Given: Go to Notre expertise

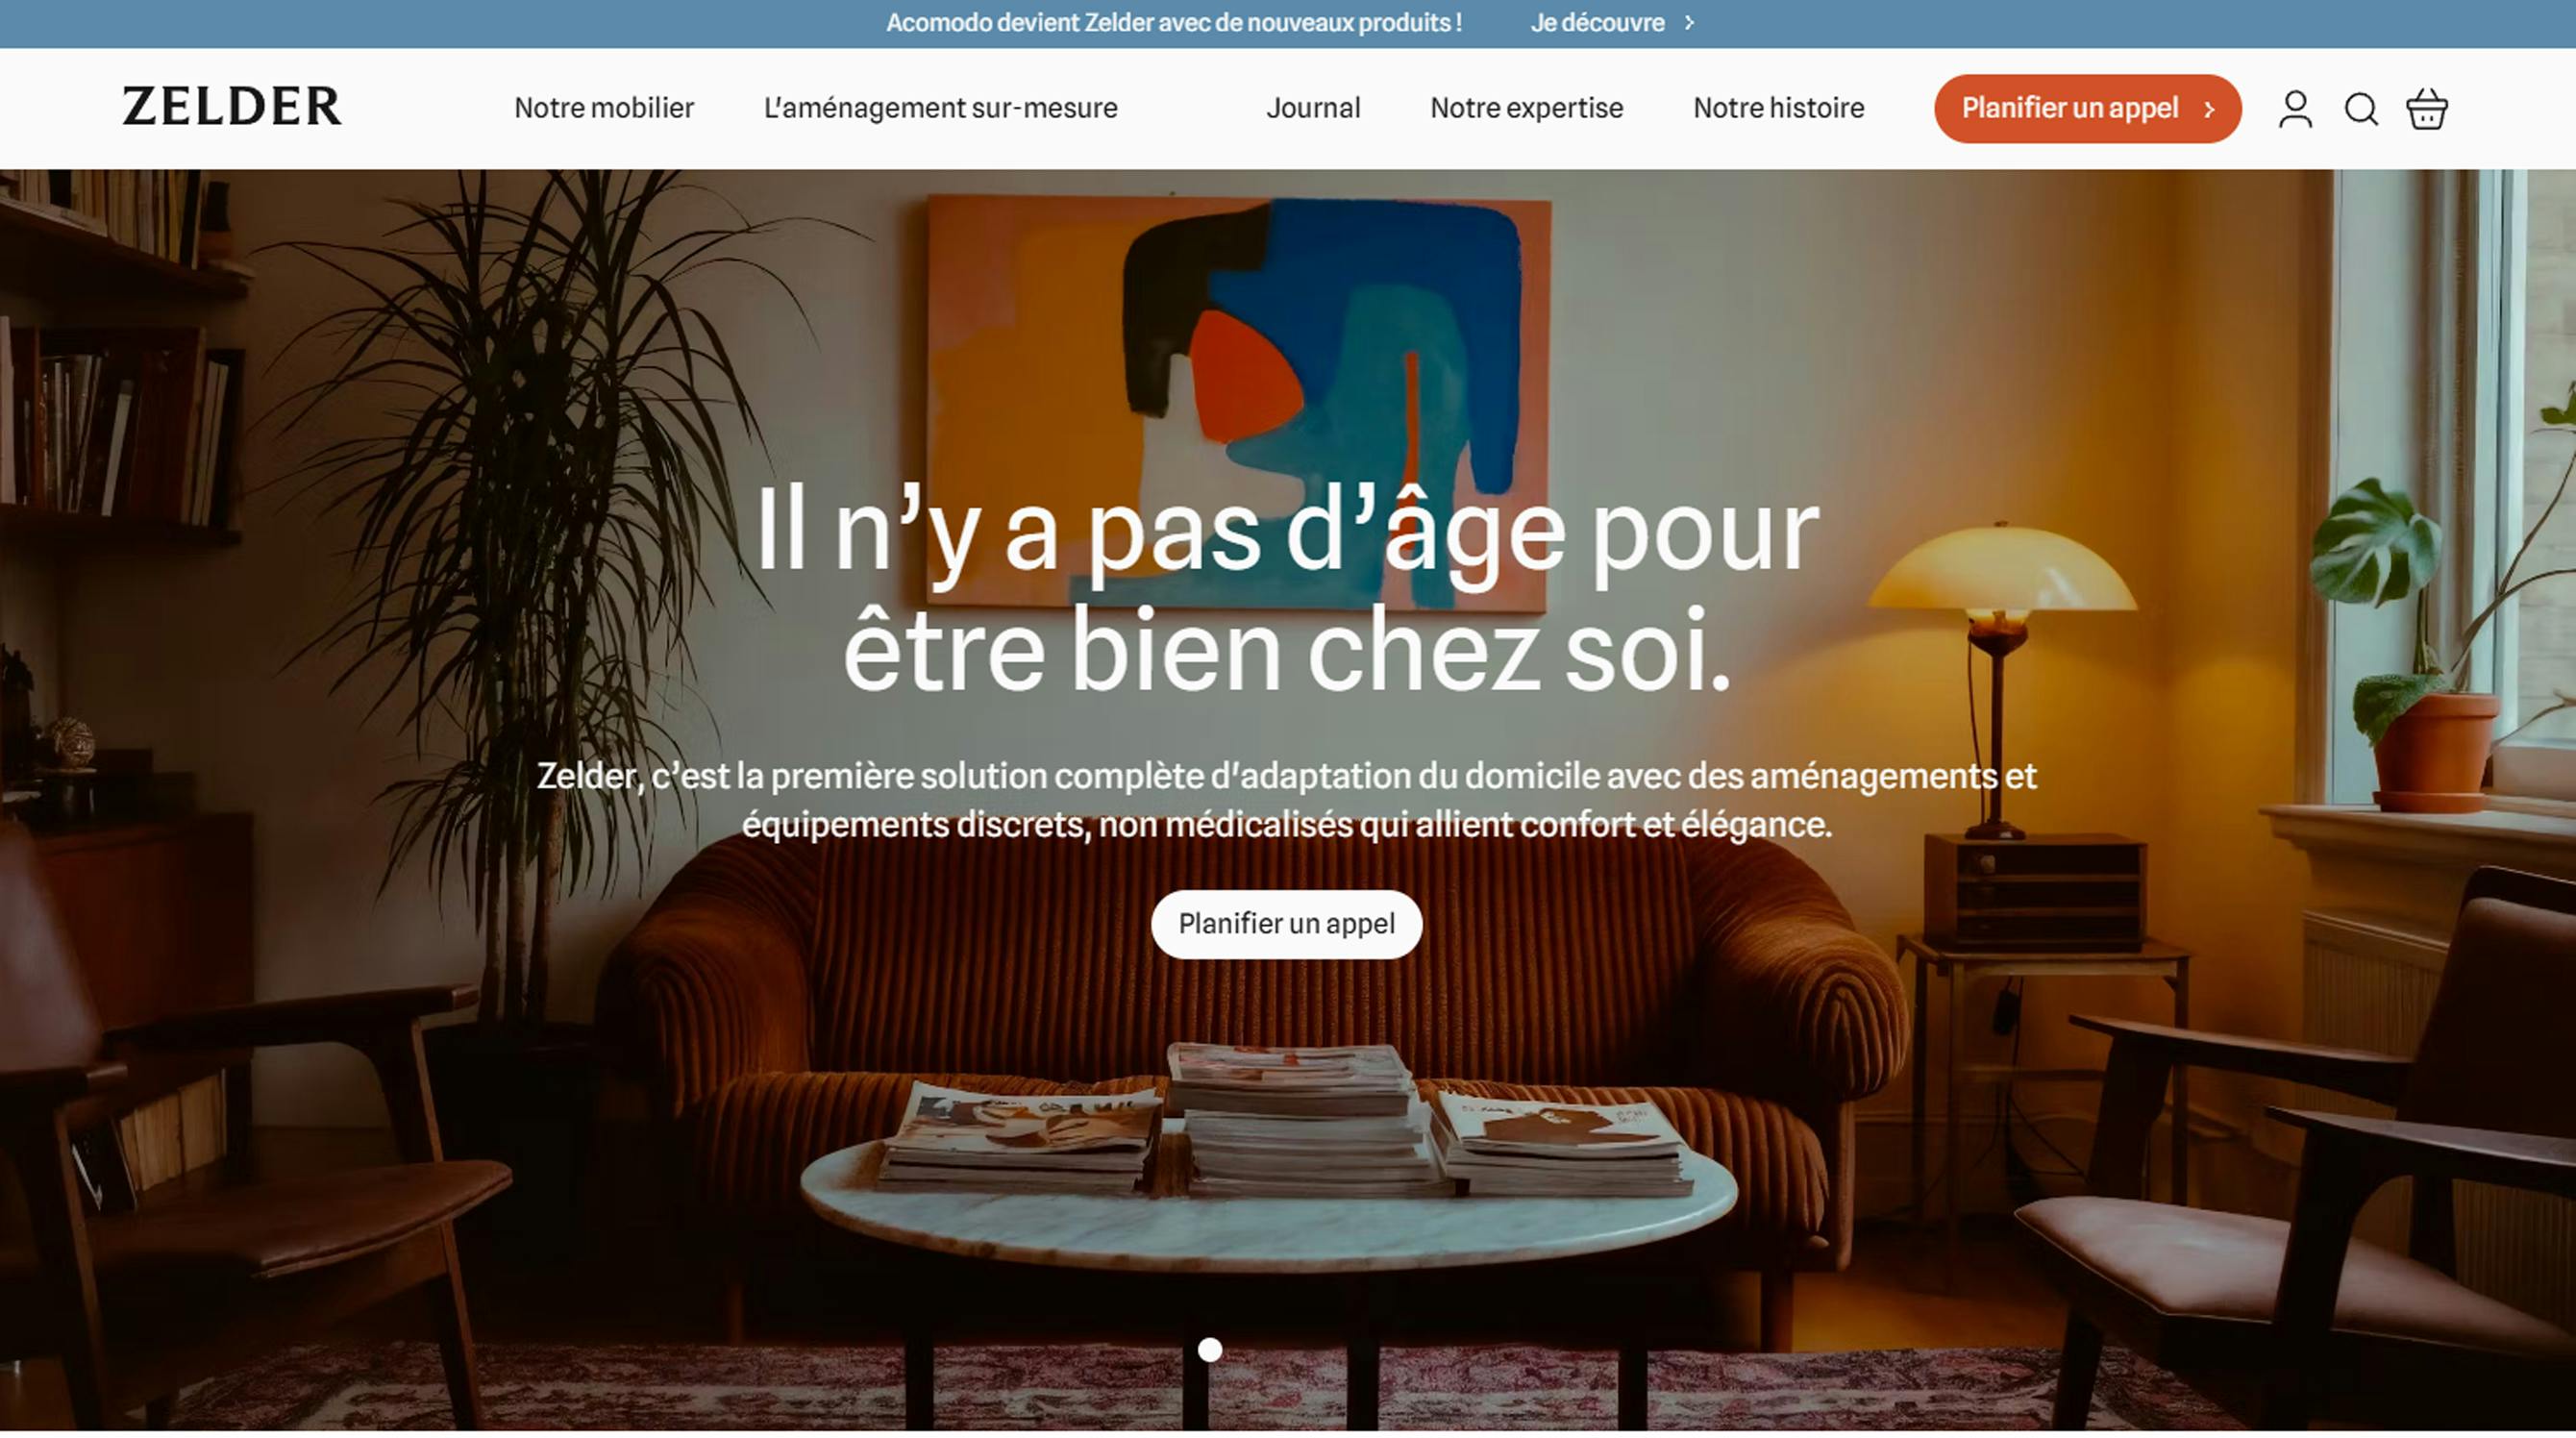Looking at the screenshot, I should 1527,108.
